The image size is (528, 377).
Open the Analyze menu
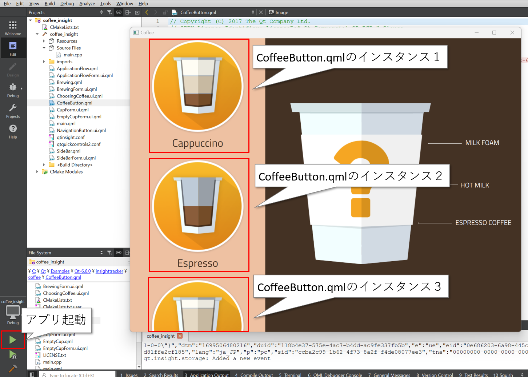[87, 4]
